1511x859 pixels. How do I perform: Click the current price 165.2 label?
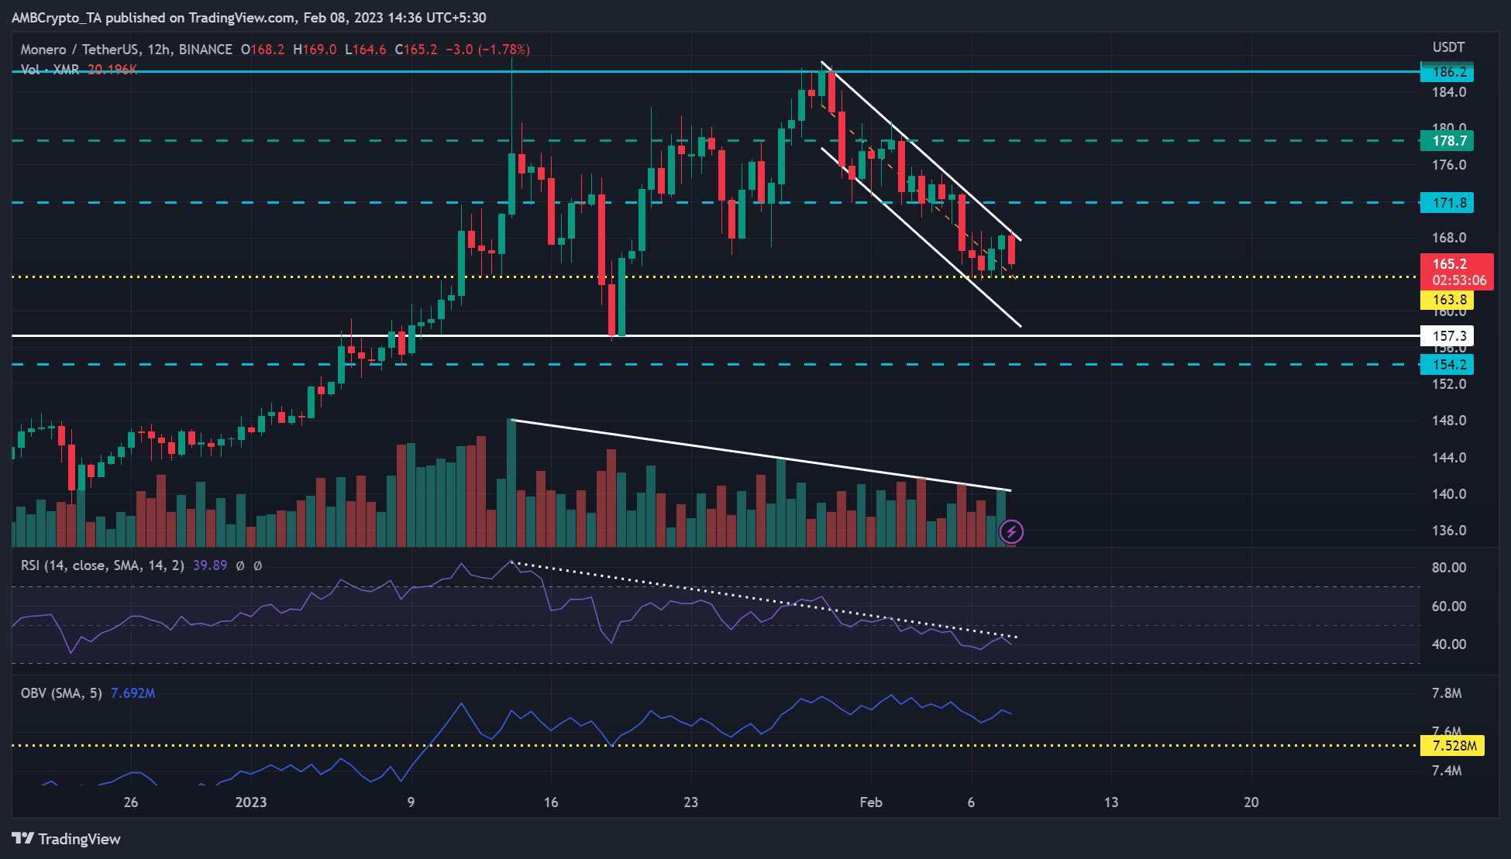click(x=1449, y=264)
